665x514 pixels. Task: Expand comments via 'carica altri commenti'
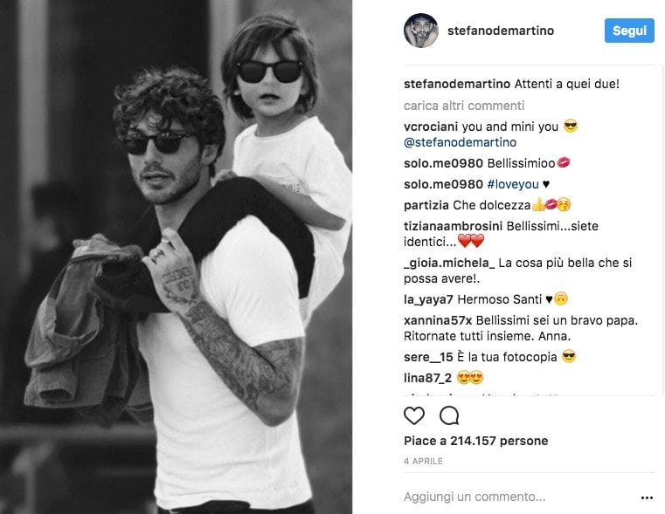tap(464, 106)
